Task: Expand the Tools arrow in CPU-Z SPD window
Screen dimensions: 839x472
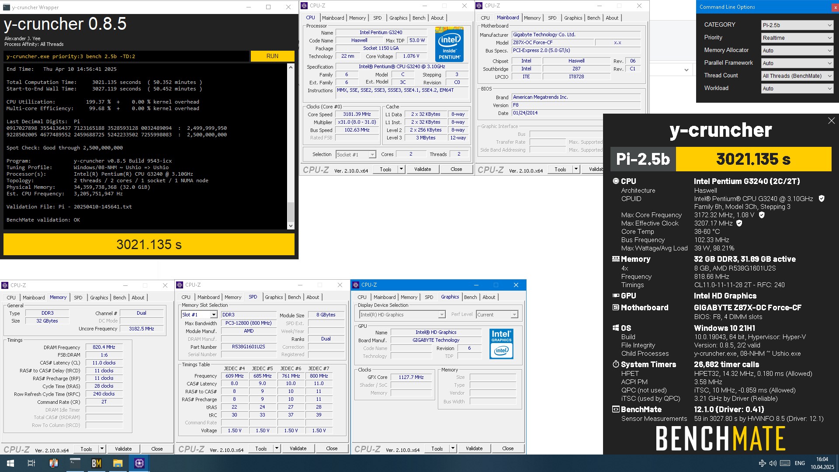Action: point(277,448)
